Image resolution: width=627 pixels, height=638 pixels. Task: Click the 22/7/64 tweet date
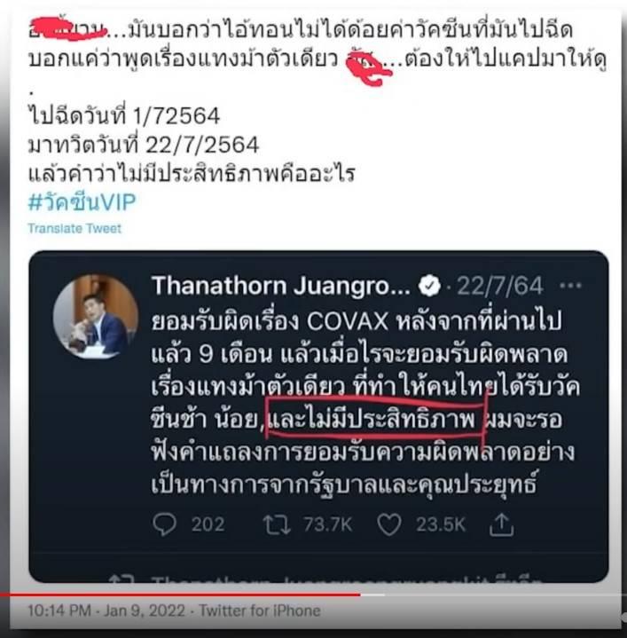tap(500, 286)
